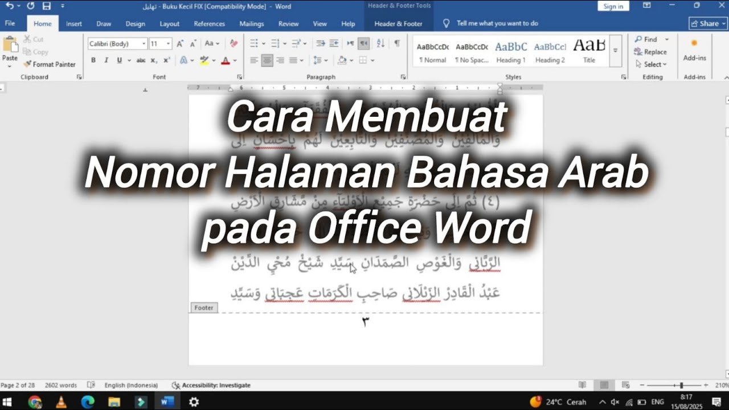Viewport: 729px width, 410px height.
Task: Apply the Heading 1 style
Action: click(x=511, y=51)
